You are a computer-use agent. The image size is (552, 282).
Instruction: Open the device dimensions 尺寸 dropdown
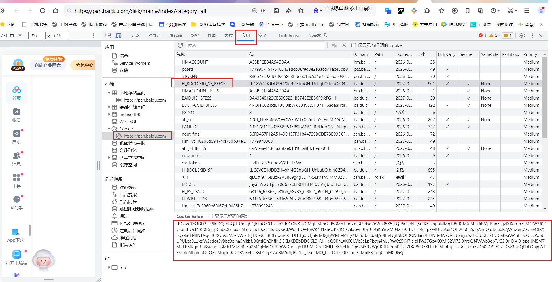[11, 35]
